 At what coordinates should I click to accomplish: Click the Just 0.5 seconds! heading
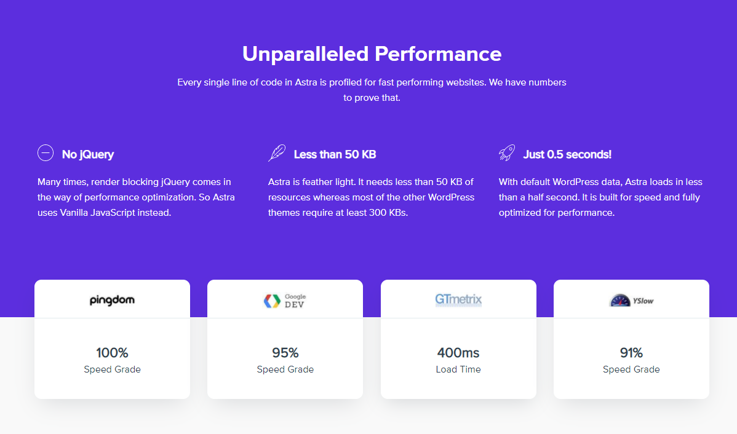567,154
